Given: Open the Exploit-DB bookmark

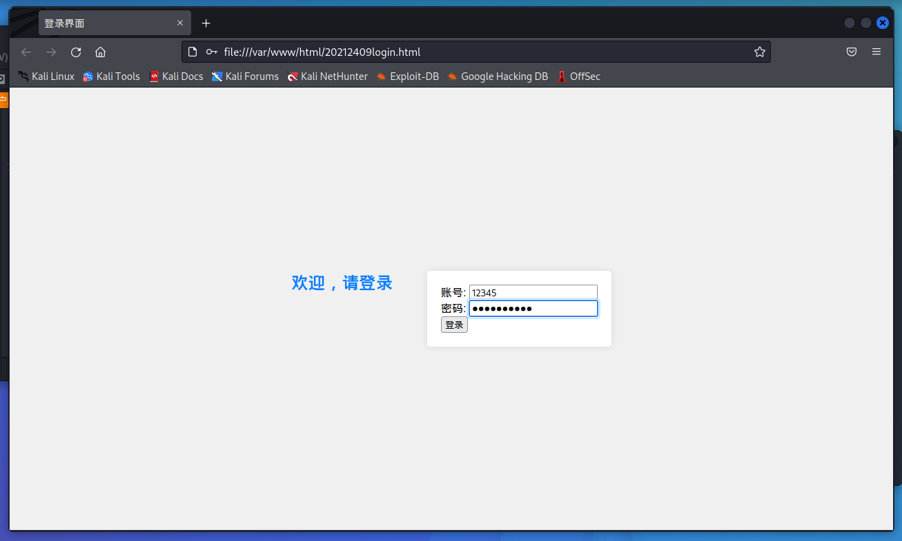Looking at the screenshot, I should (x=407, y=76).
